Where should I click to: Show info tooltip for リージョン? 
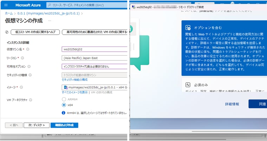(x=22, y=58)
